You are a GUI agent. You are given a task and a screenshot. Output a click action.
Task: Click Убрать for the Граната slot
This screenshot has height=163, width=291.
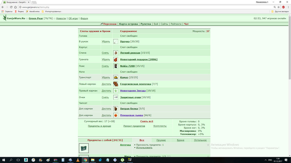click(x=106, y=60)
